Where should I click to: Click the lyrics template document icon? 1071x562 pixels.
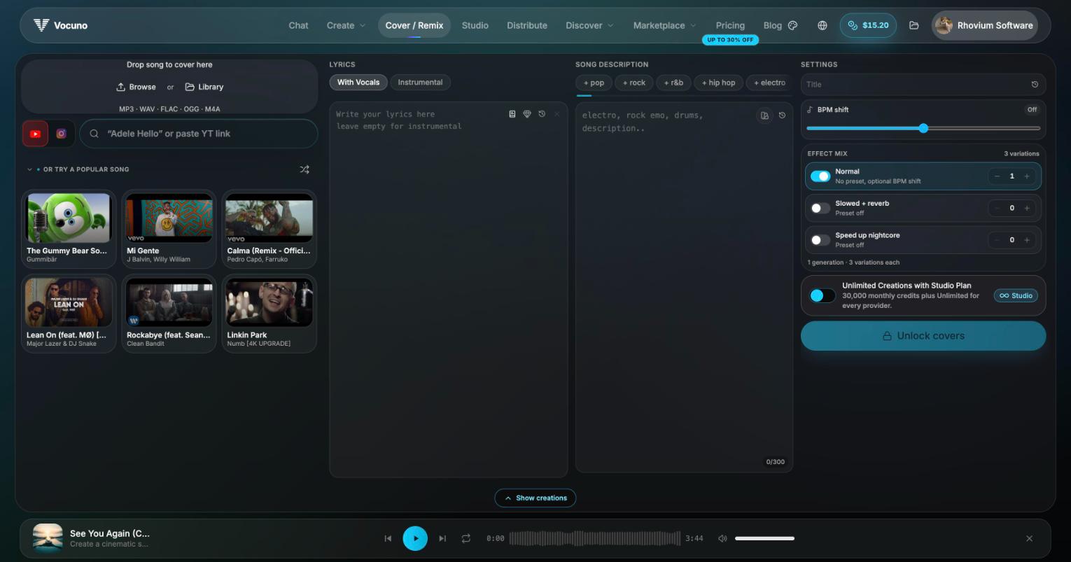coord(512,114)
